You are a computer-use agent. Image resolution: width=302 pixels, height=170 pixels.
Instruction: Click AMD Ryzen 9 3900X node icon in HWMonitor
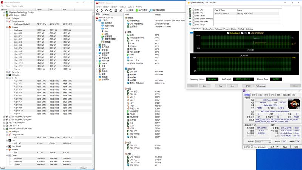pyautogui.click(x=7, y=15)
